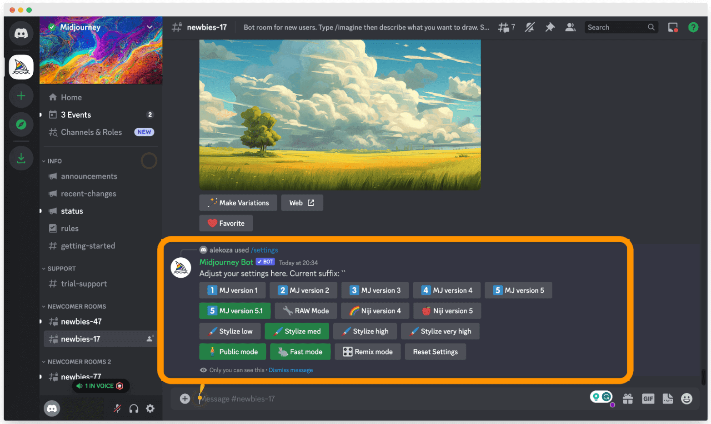Click the search magnifier icon
This screenshot has height=424, width=711.
click(x=651, y=27)
